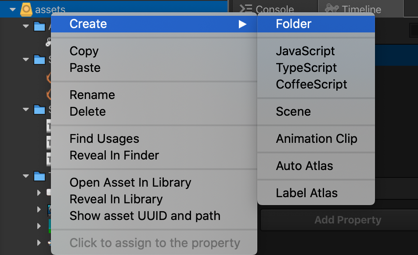The image size is (418, 255).
Task: Select Show asset UUID and path
Action: [x=154, y=216]
